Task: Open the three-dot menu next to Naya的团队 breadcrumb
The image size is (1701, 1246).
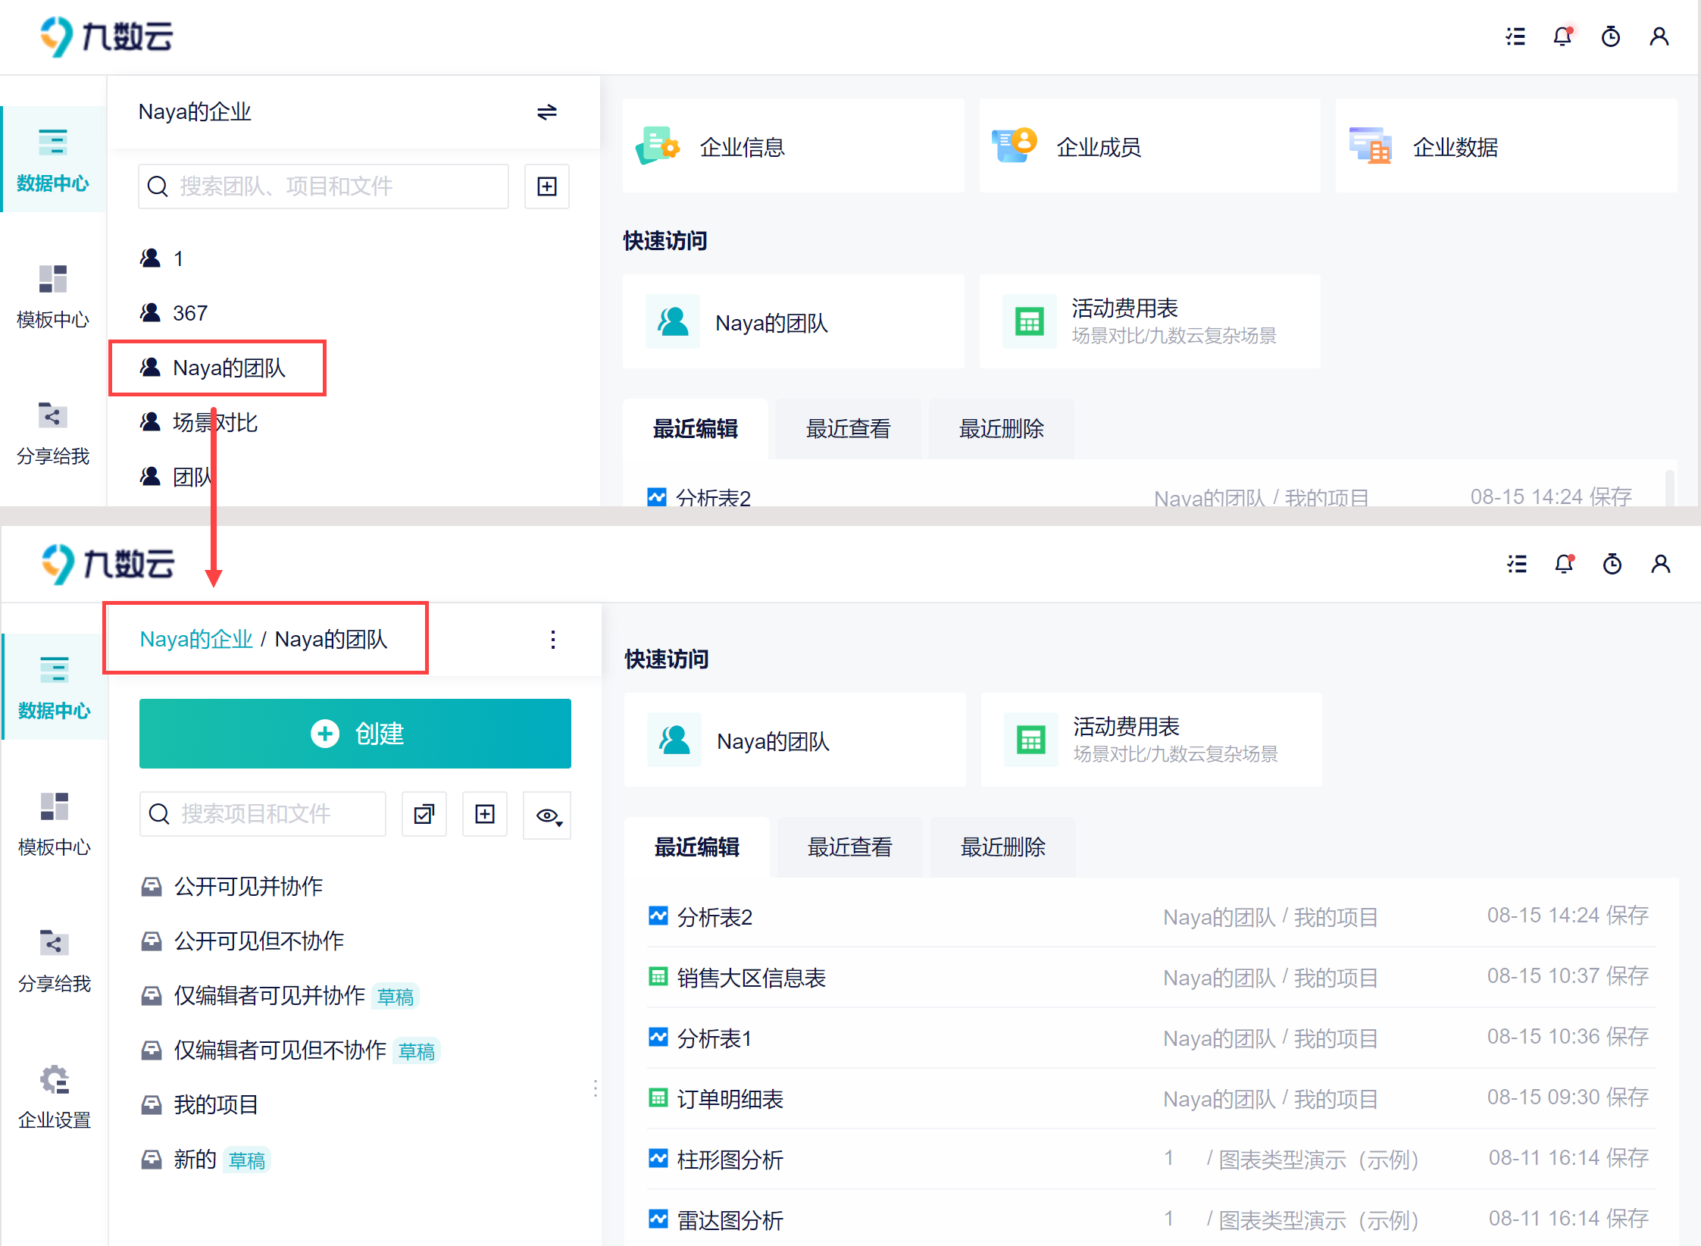Action: (x=553, y=640)
